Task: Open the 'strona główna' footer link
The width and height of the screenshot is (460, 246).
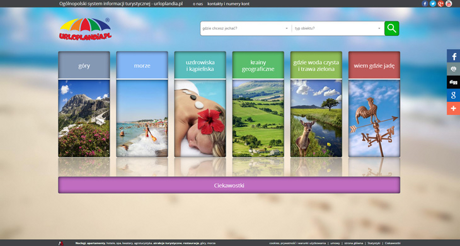Action: pyautogui.click(x=354, y=243)
